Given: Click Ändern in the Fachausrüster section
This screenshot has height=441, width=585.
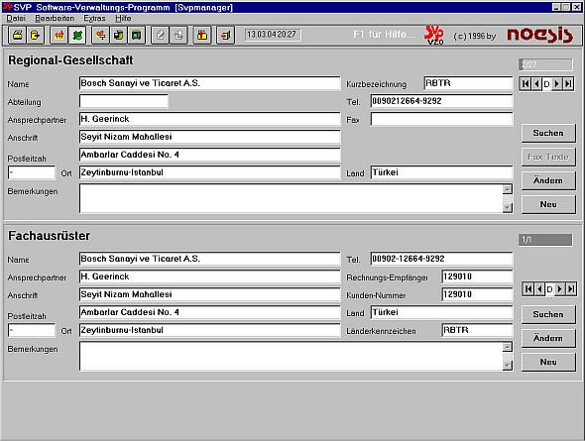Looking at the screenshot, I should click(548, 338).
